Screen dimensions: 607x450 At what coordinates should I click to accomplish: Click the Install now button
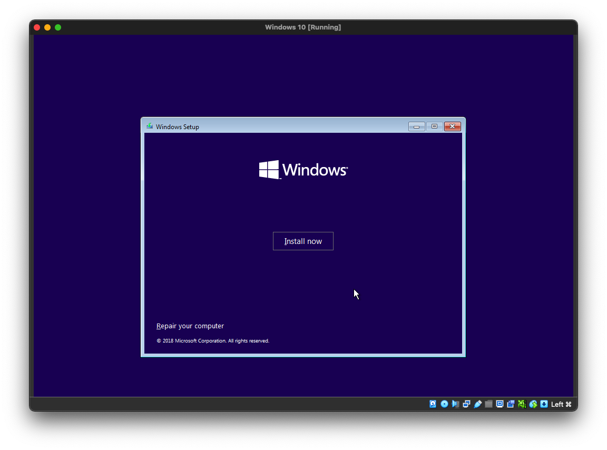click(303, 241)
